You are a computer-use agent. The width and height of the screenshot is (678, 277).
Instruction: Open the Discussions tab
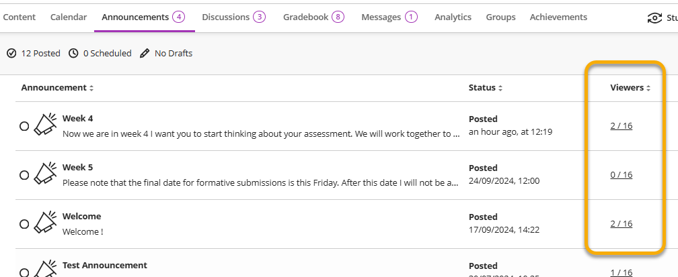(x=233, y=17)
